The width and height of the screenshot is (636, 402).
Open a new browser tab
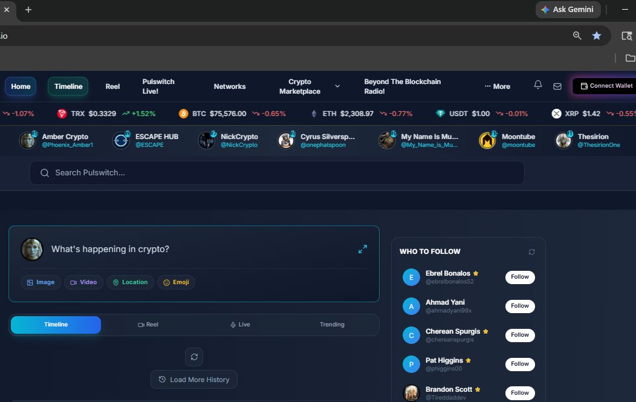tap(28, 9)
